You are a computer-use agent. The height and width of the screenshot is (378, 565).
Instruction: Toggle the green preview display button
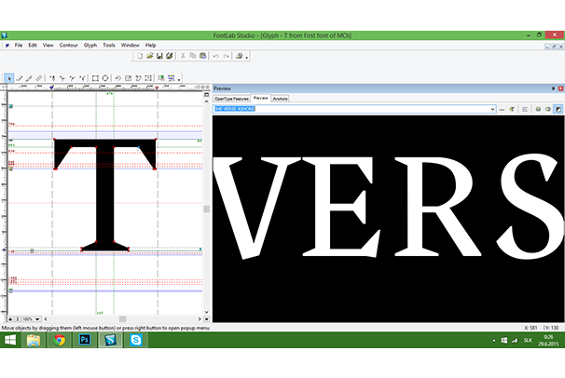click(x=538, y=109)
